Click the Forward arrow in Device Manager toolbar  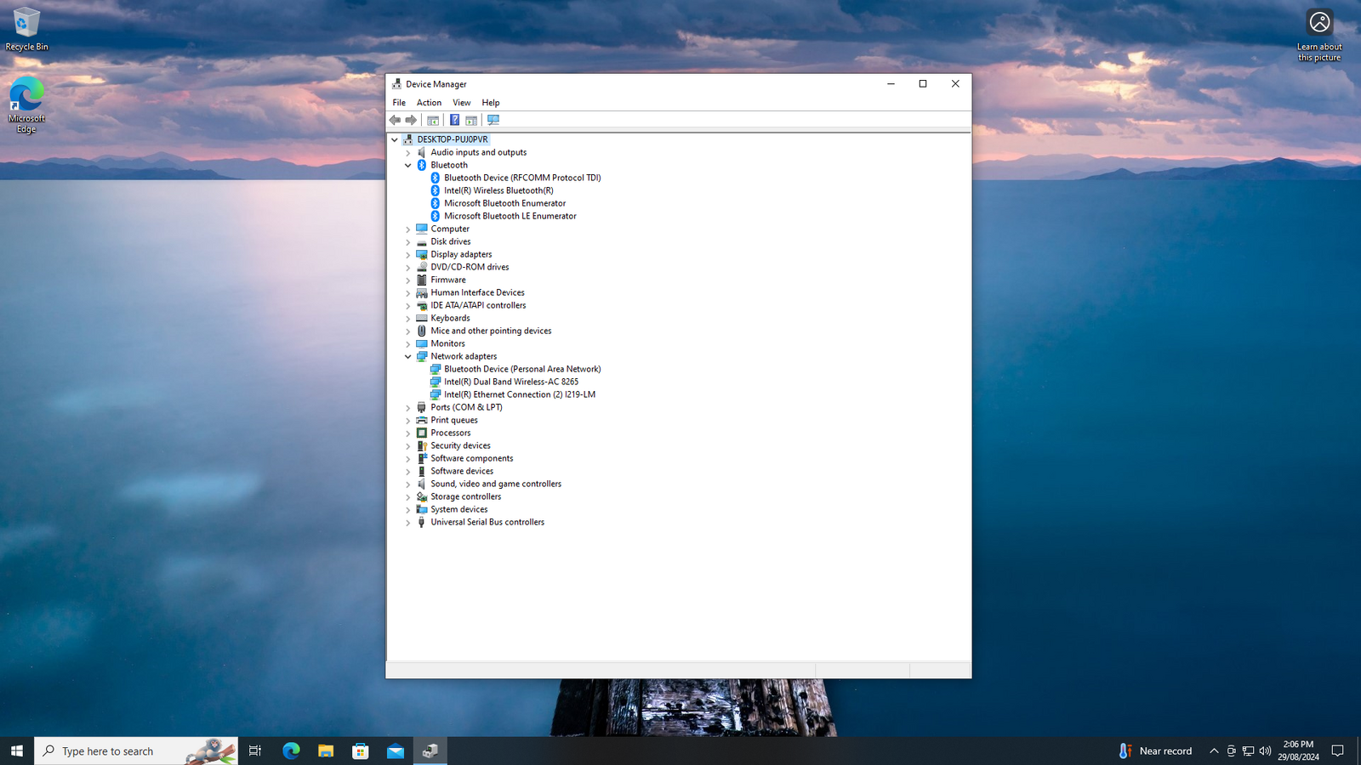click(411, 120)
